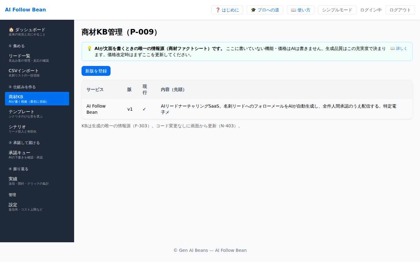Open 実績 in sidebar
Image resolution: width=420 pixels, height=262 pixels.
click(x=37, y=181)
